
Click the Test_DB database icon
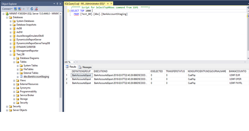tap(14, 54)
